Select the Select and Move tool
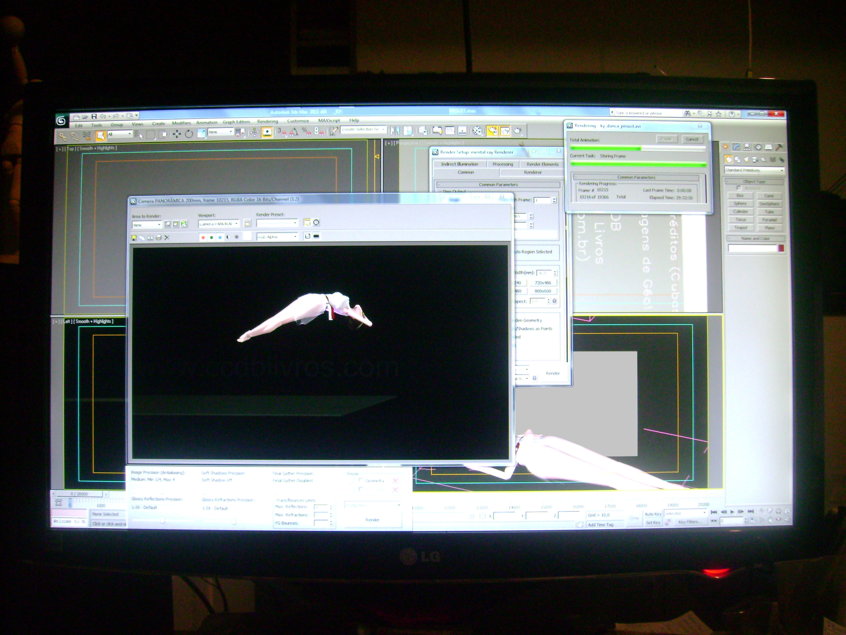 [176, 134]
